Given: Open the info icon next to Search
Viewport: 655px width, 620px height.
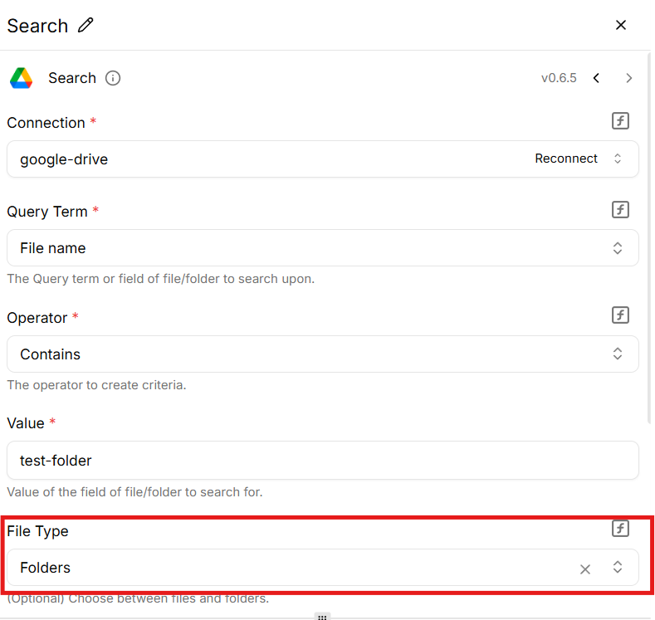Looking at the screenshot, I should point(113,78).
